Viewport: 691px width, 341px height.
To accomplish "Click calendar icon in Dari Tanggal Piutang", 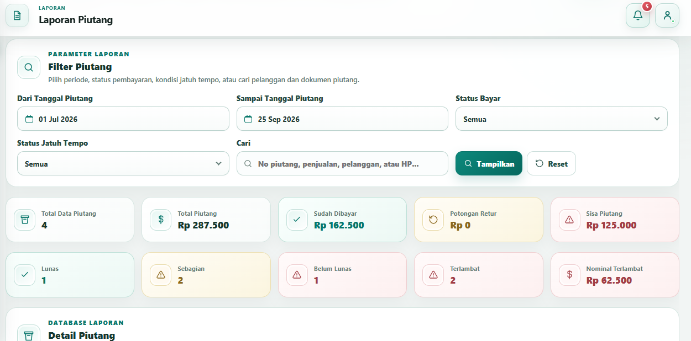I will click(x=29, y=119).
